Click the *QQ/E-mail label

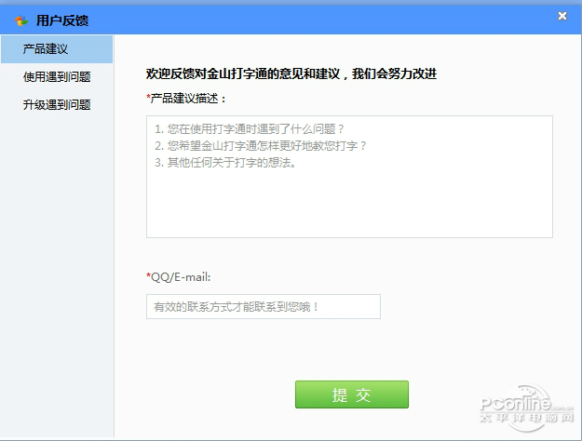(x=179, y=277)
